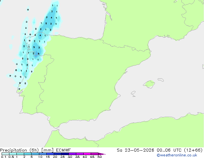Click the 1–2 mm legend color swatch
Screen dimensions: 204x158
pos(20,154)
